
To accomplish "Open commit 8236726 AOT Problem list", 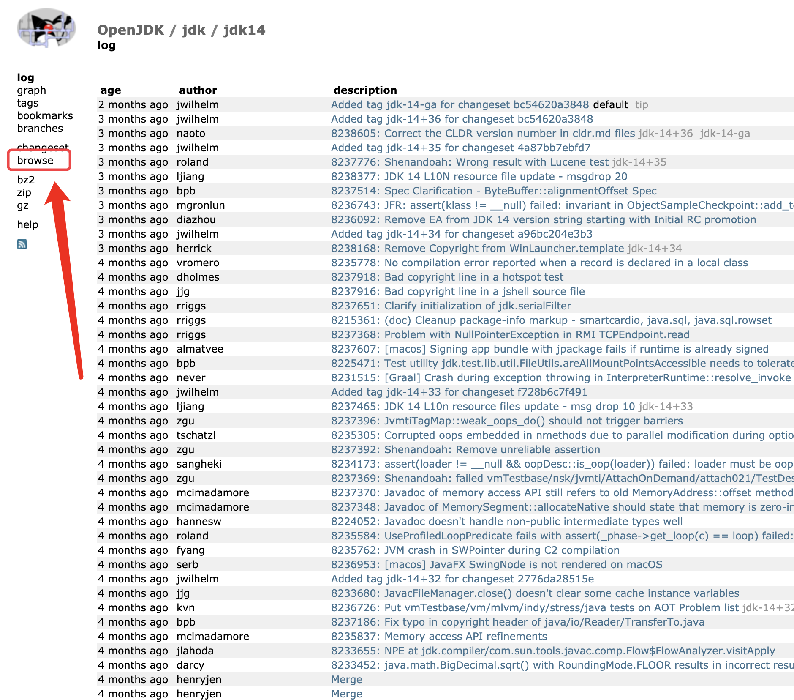I will coord(535,608).
